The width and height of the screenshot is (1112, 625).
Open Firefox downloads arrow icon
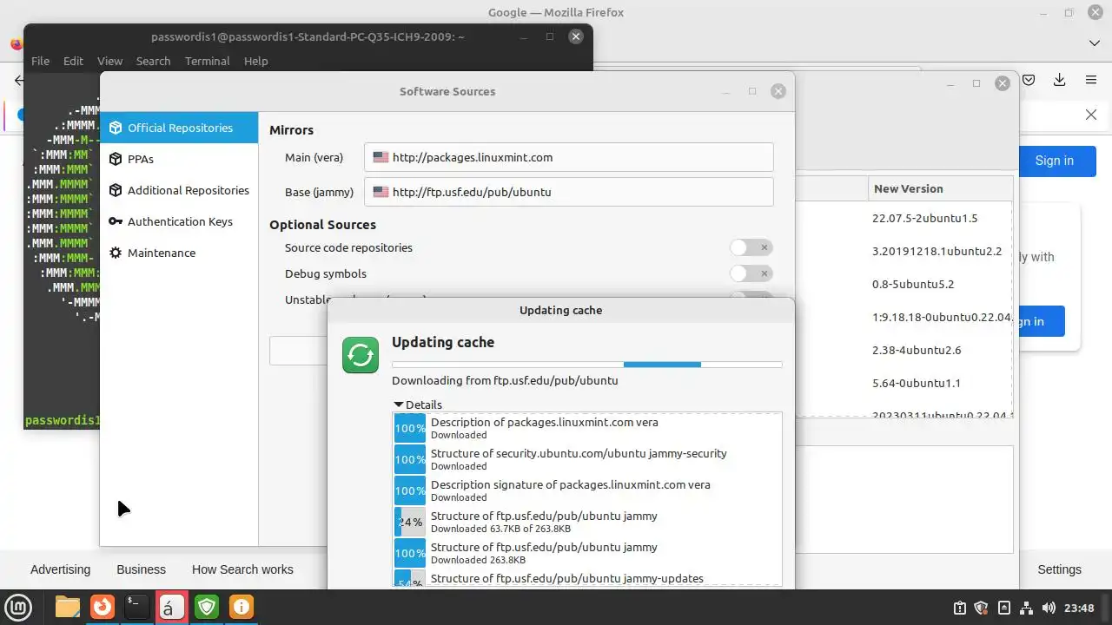pos(1059,80)
